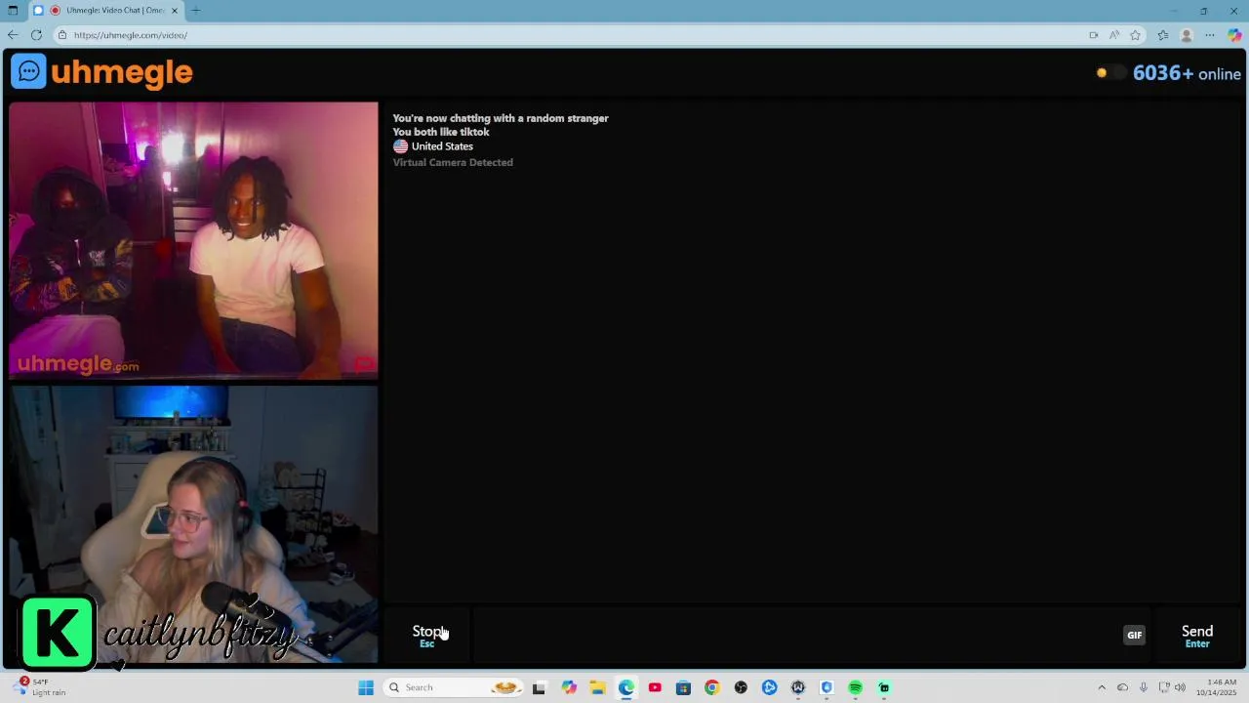Viewport: 1249px width, 703px height.
Task: Click the 'Virtual Camera Detected' notice
Action: click(x=453, y=162)
